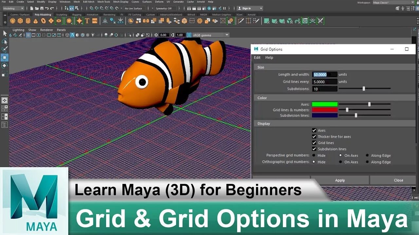The width and height of the screenshot is (419, 235).
Task: Open the viewport Lighting menu
Action: 18,30
